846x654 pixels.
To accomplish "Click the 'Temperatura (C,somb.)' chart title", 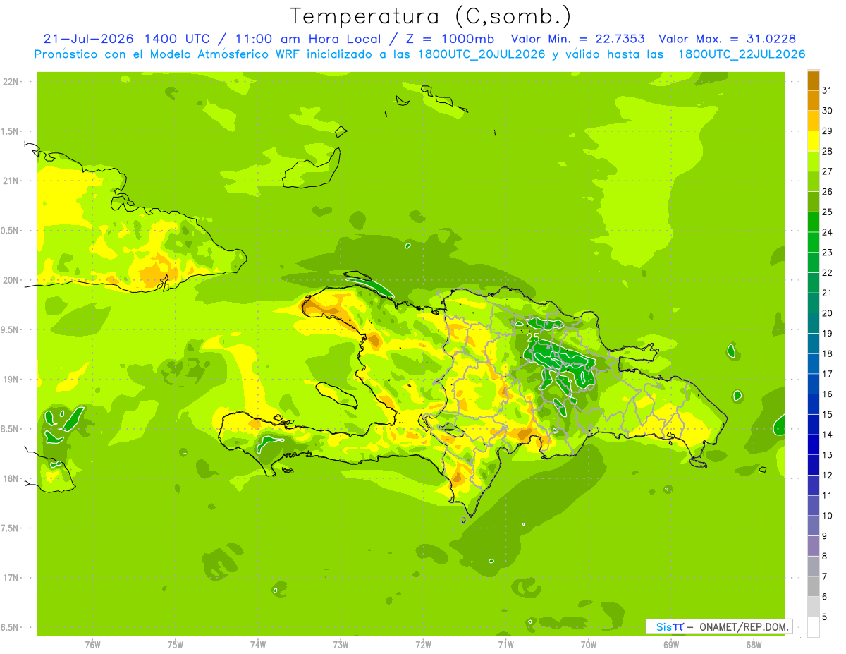I will coord(431,16).
